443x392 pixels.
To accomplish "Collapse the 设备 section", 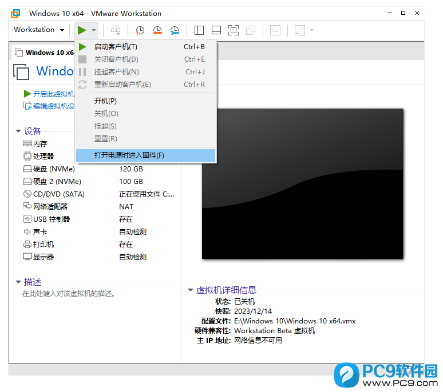I will click(18, 131).
